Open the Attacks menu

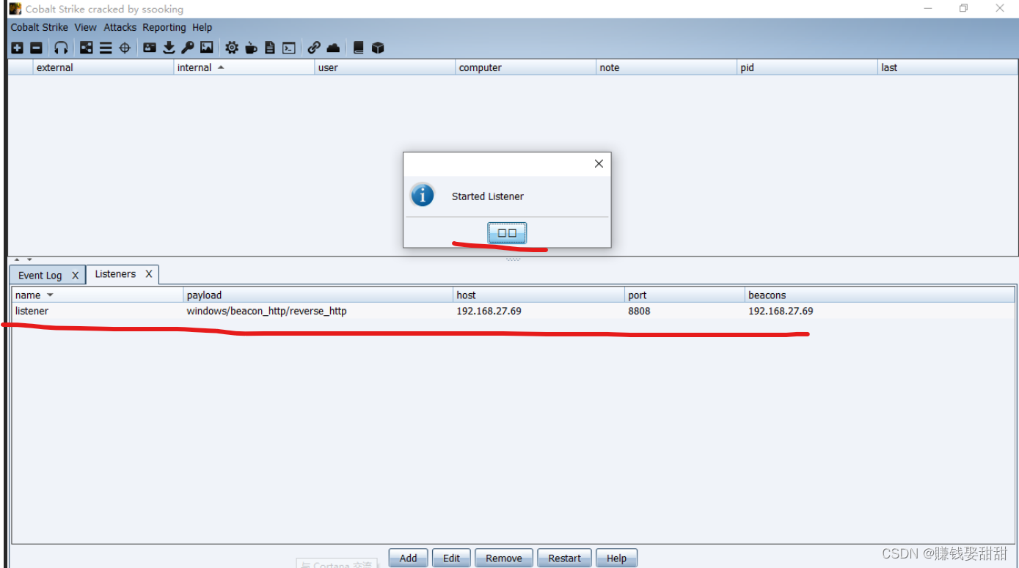[x=120, y=27]
